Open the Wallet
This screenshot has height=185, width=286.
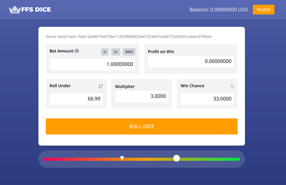pyautogui.click(x=263, y=9)
